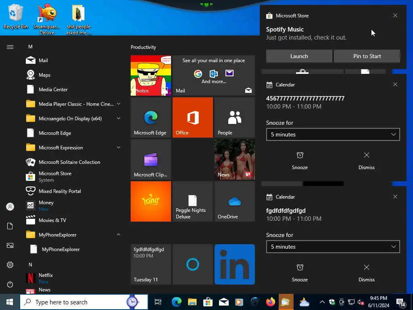The height and width of the screenshot is (310, 413).
Task: Close the fgdfdfdfgdfgd Calendar notification
Action: pyautogui.click(x=395, y=197)
